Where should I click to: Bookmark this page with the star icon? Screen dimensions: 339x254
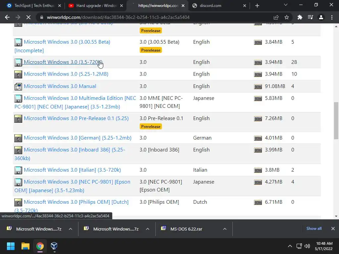coord(287,17)
